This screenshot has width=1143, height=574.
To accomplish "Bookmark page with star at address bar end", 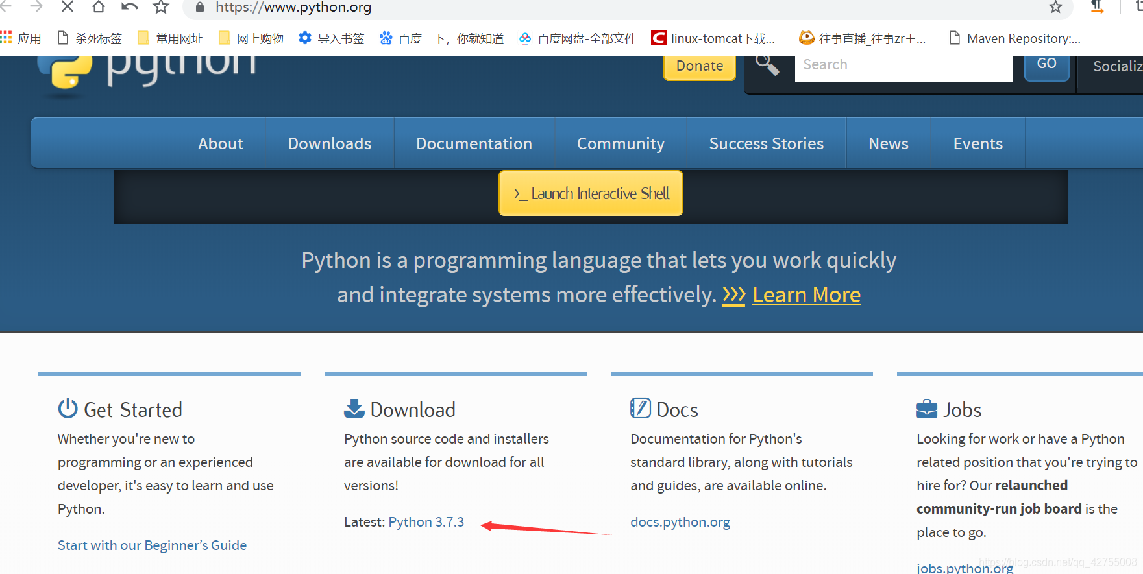I will click(1055, 7).
